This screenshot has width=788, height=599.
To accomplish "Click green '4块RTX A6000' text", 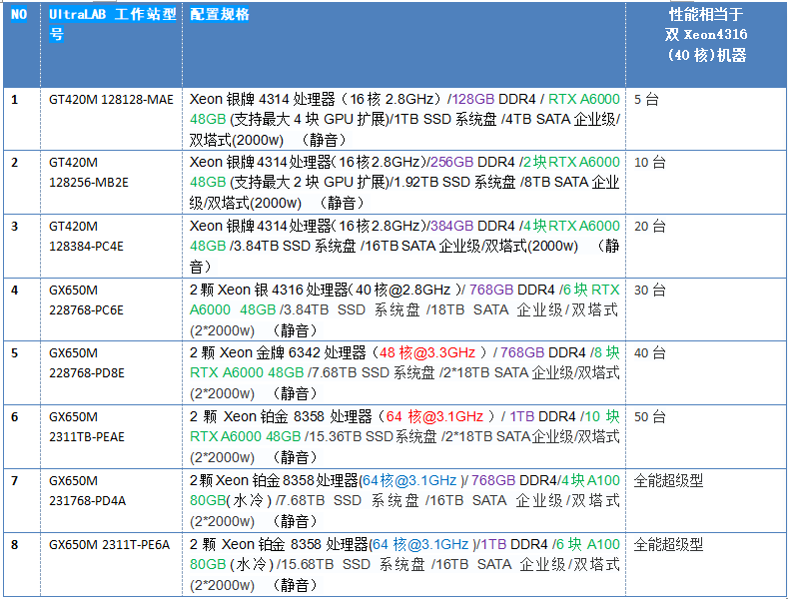I will (x=571, y=226).
